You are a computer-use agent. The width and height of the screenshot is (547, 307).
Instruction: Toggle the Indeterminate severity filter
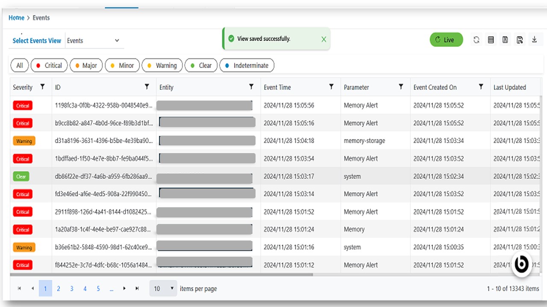(x=247, y=66)
